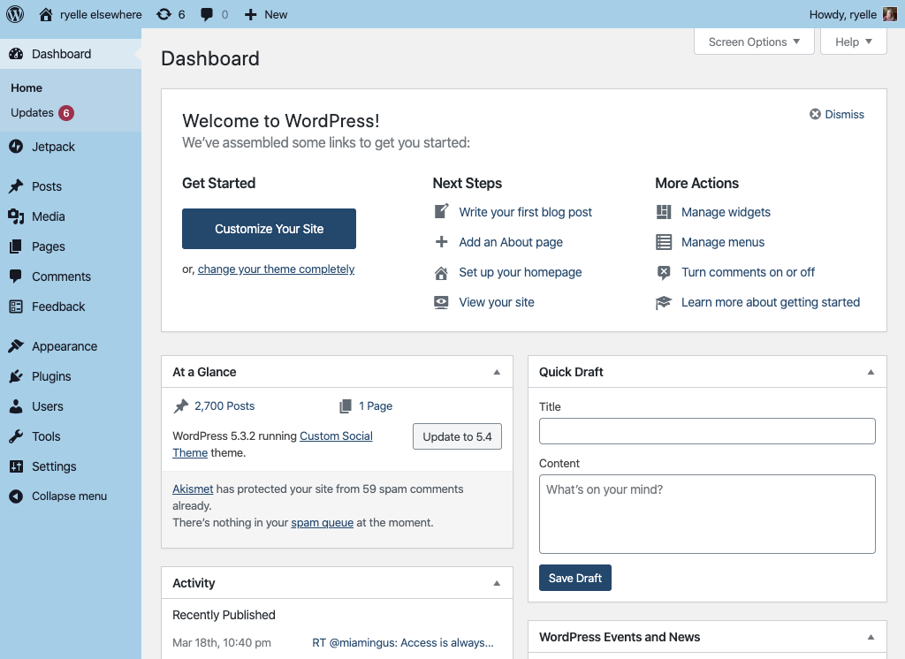The width and height of the screenshot is (905, 659).
Task: Open the Appearance menu label
Action: point(65,346)
